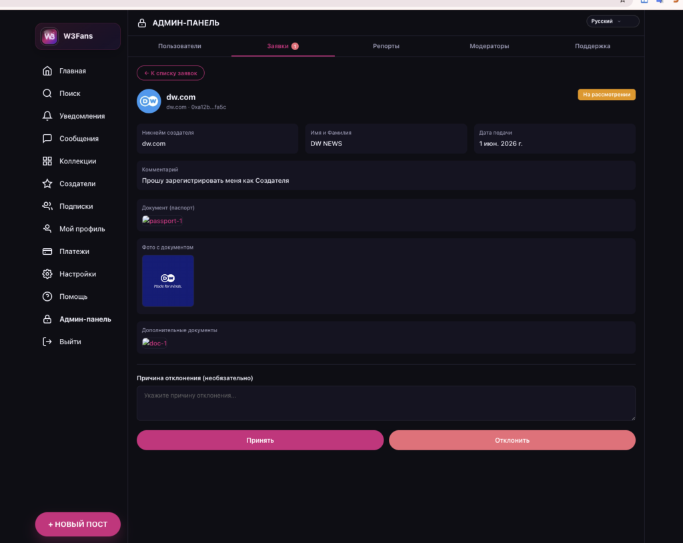The image size is (683, 543).
Task: Open Уведомления via the bell icon
Action: tap(47, 116)
